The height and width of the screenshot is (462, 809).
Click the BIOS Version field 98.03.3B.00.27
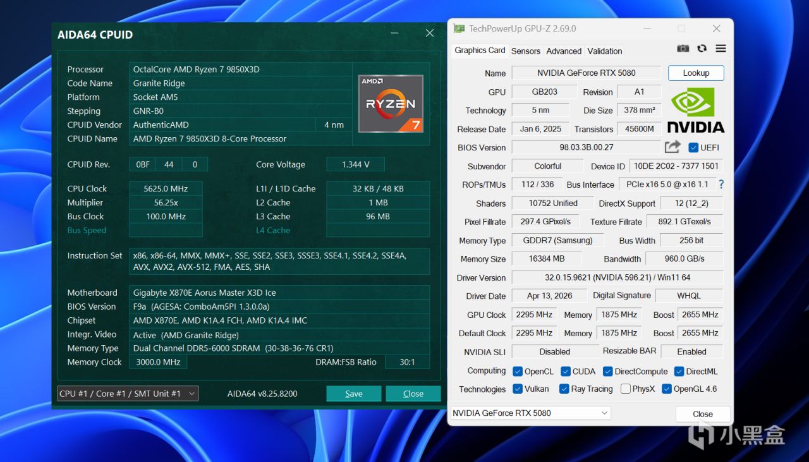[587, 147]
